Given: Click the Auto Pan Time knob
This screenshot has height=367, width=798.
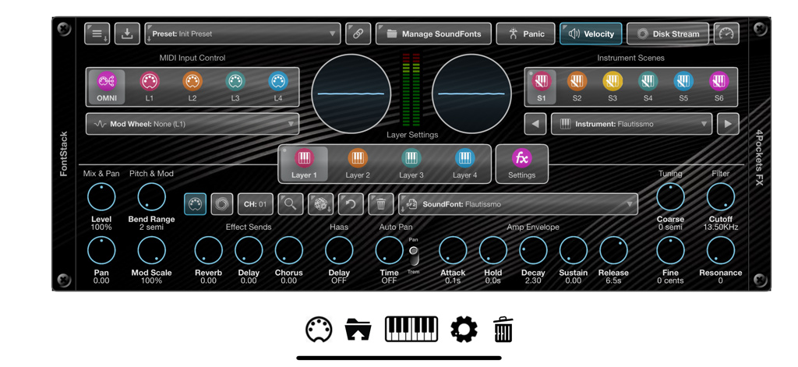Looking at the screenshot, I should click(x=390, y=250).
